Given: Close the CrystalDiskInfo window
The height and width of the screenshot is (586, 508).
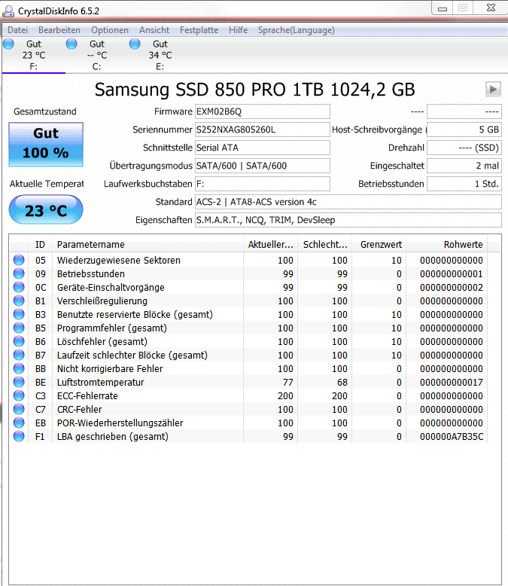Looking at the screenshot, I should coord(491,8).
